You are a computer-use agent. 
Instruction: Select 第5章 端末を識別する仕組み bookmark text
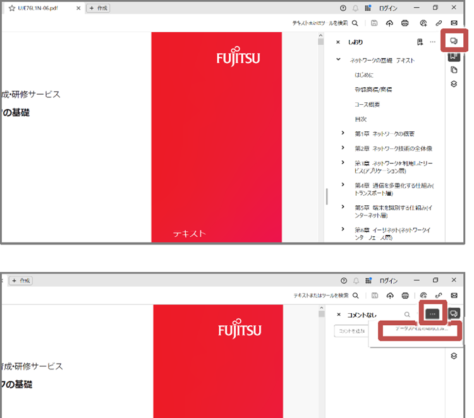coord(393,212)
